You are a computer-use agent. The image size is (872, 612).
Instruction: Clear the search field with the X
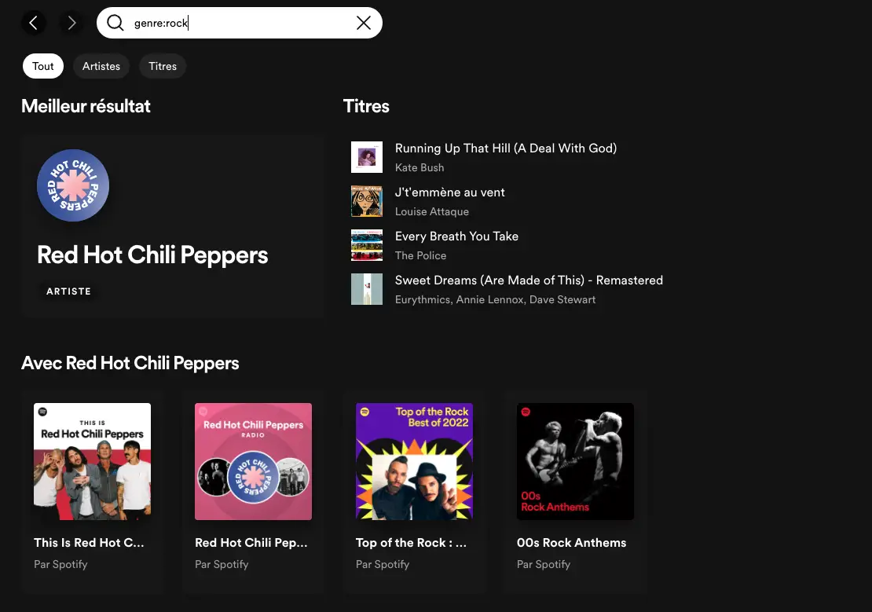(x=364, y=23)
